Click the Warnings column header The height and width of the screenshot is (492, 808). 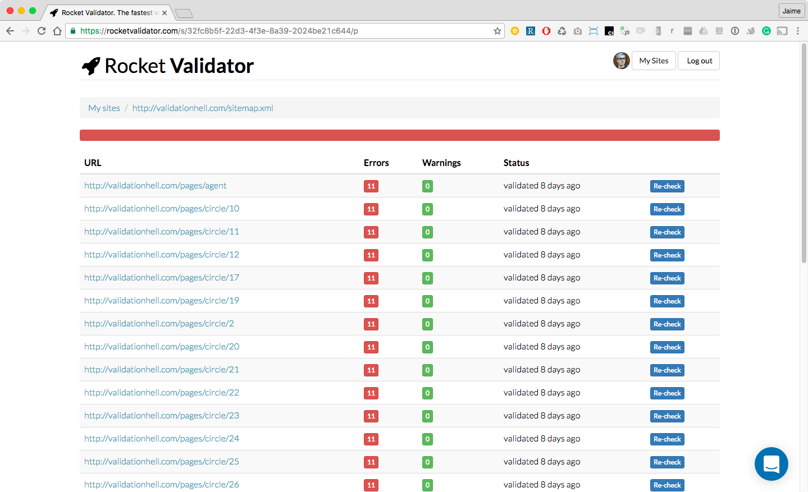[x=441, y=163]
